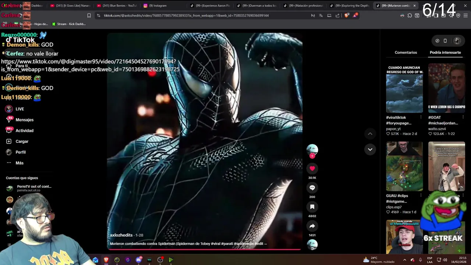471x265 pixels.
Task: Go to the previous video with up chevron
Action: pos(370,134)
